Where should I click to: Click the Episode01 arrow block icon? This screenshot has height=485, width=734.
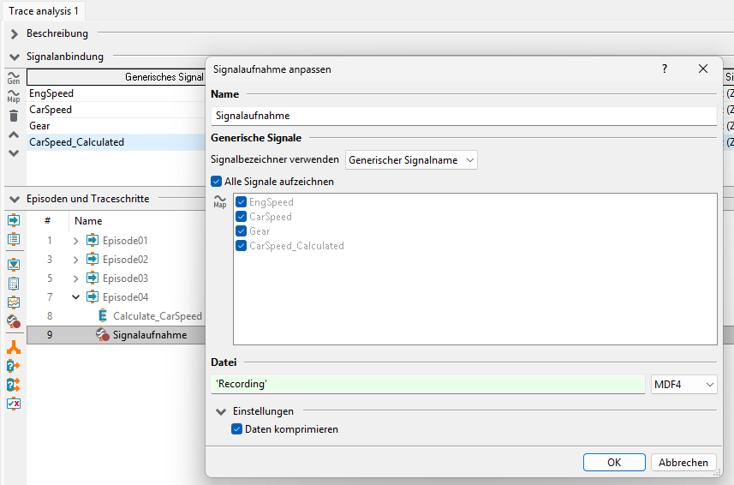click(x=92, y=240)
